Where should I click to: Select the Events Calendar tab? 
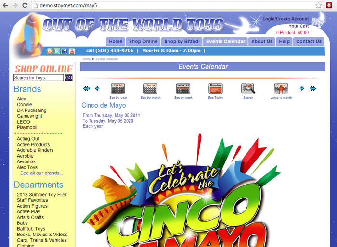point(225,42)
